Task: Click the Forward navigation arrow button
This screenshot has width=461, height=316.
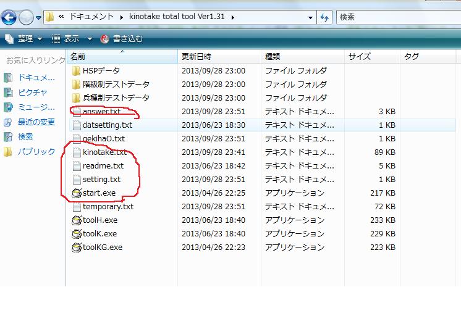Action: point(26,18)
